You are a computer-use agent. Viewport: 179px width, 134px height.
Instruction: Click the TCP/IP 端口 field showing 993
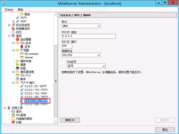click(67, 46)
